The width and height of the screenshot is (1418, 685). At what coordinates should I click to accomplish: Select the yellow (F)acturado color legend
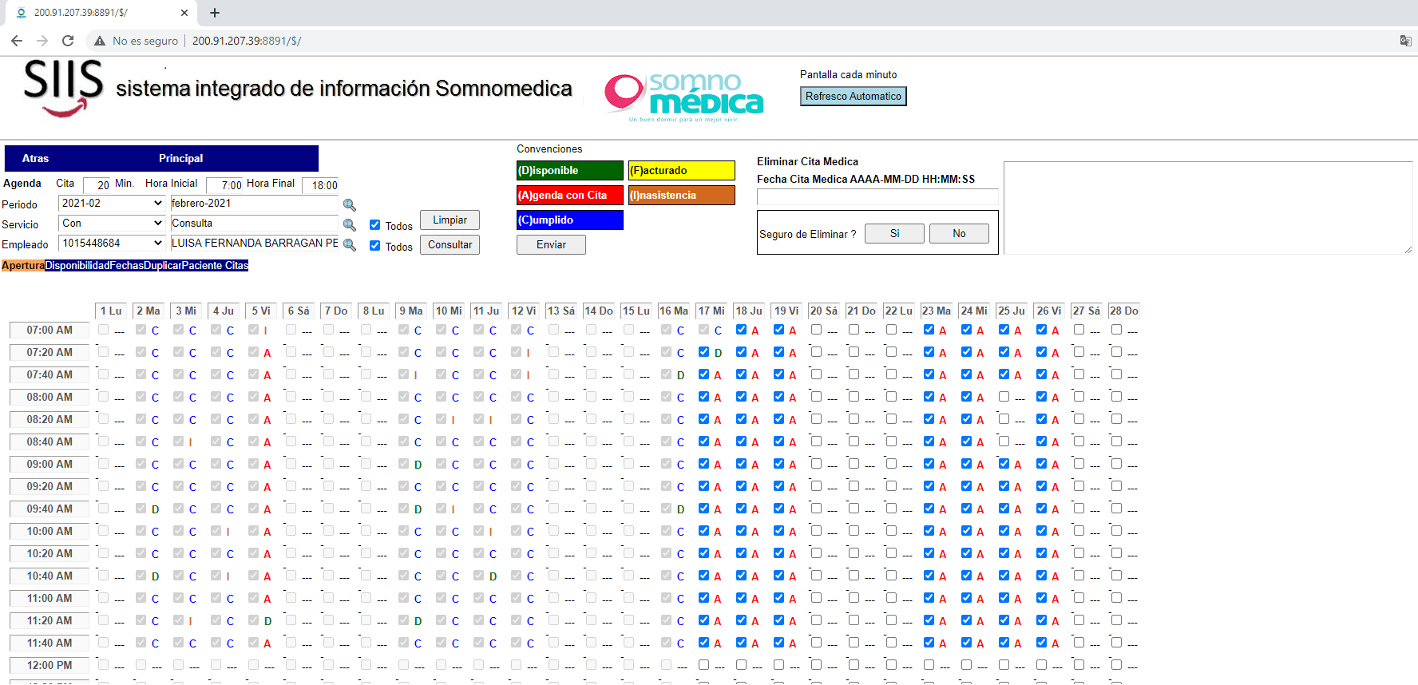click(x=681, y=170)
